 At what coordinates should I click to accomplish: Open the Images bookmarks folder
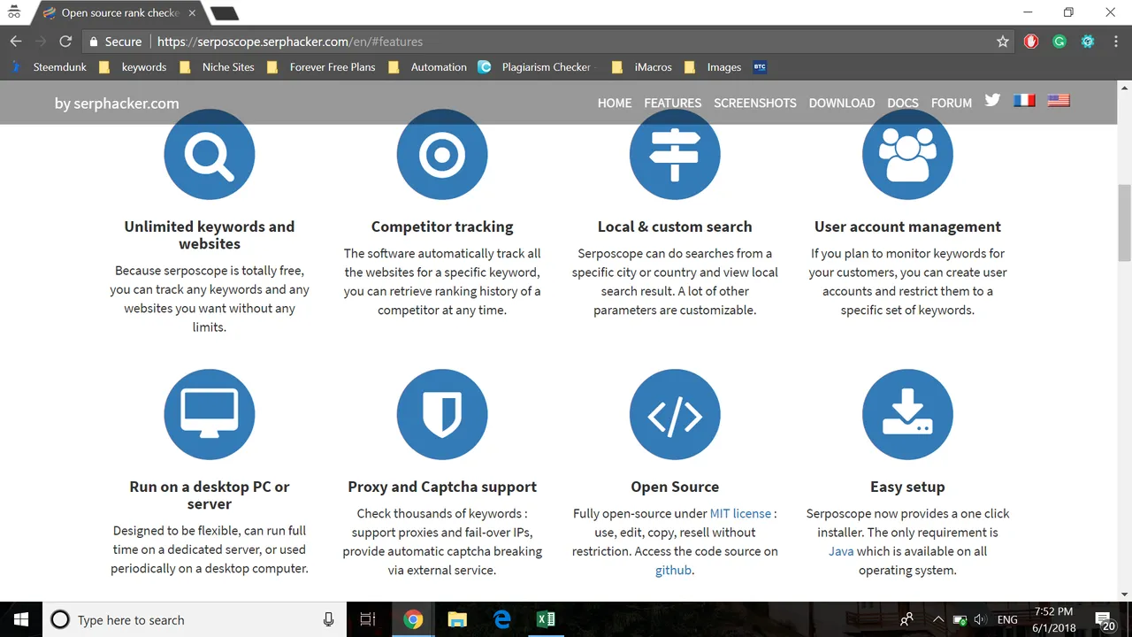pyautogui.click(x=712, y=66)
